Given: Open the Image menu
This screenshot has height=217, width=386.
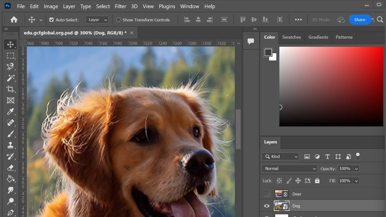Looking at the screenshot, I should [x=51, y=6].
